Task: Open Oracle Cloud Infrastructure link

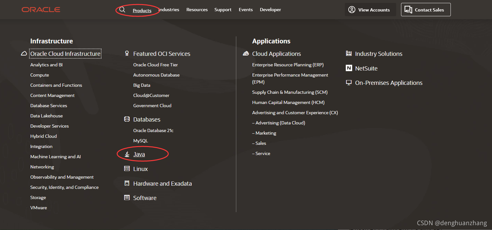Action: (65, 54)
